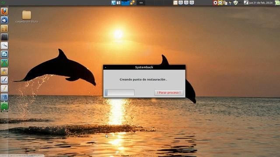Click the Systemback dialog title bar
This screenshot has width=280, height=157.
coord(144,67)
